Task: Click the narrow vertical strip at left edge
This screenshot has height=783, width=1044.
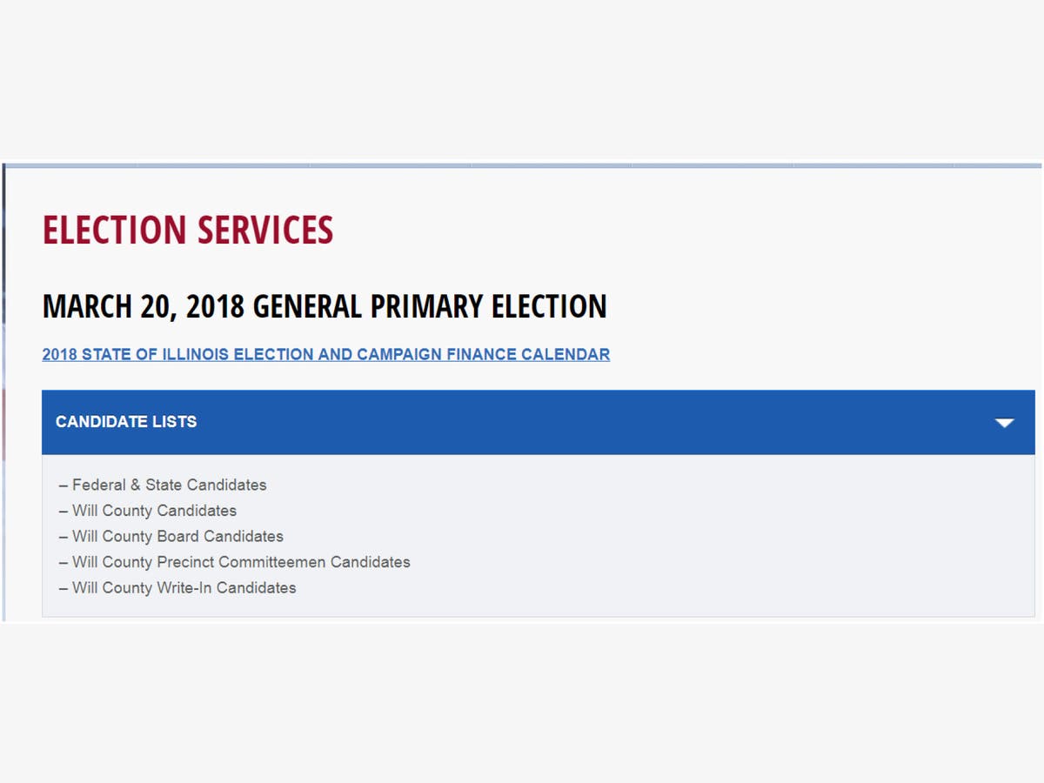Action: pyautogui.click(x=3, y=391)
